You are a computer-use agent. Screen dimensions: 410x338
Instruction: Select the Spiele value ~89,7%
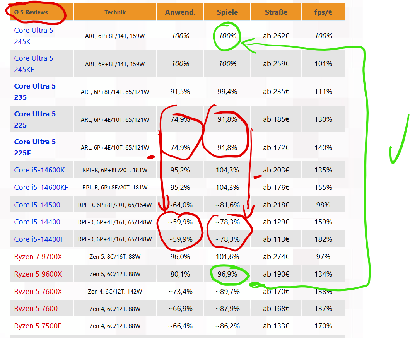click(227, 292)
